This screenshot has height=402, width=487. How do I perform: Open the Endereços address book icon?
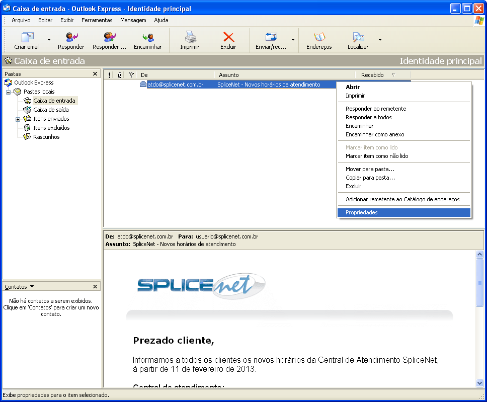tap(319, 37)
